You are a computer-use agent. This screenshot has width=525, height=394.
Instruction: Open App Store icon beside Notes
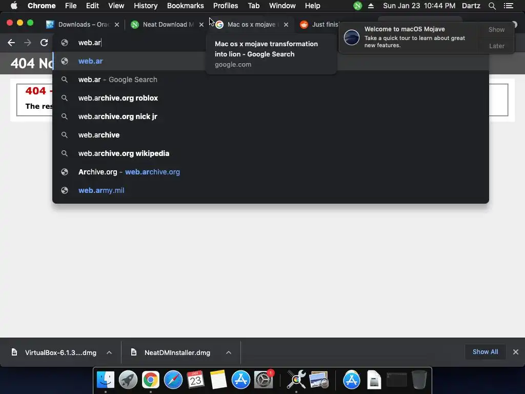[241, 380]
